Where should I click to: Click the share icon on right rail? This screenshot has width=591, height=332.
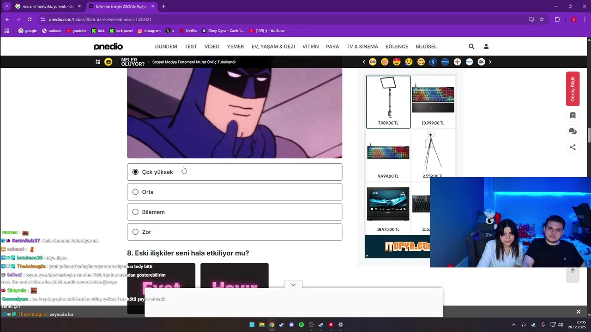point(573,148)
